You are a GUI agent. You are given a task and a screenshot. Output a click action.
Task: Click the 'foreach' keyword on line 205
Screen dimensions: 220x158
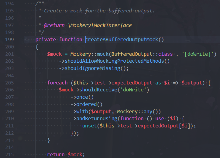(57, 83)
